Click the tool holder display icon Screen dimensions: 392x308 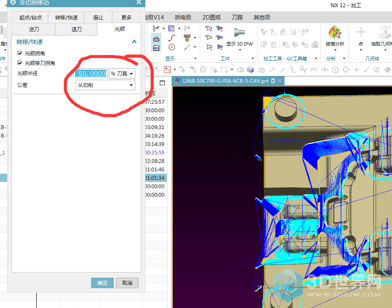tap(187, 38)
